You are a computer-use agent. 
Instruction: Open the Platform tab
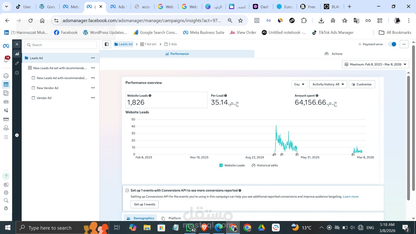pos(171,218)
